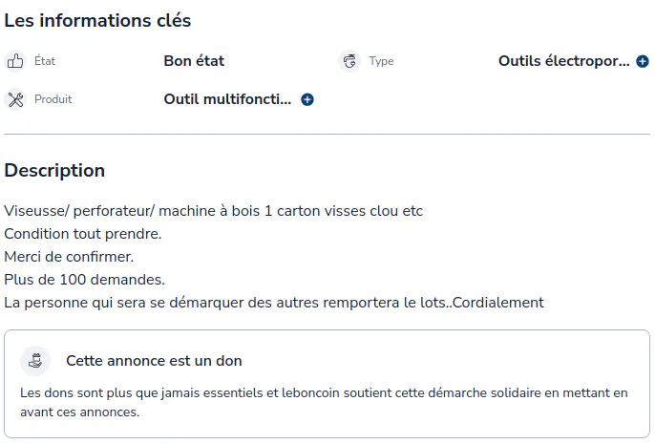The width and height of the screenshot is (655, 444).
Task: Click the thumbs-up État icon
Action: point(15,61)
